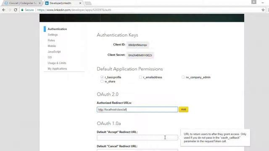Enable the r_emailaddress permission

(x=140, y=77)
